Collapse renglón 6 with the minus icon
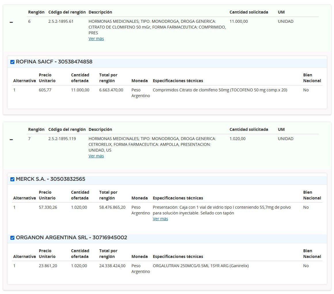334x294 pixels. click(x=11, y=22)
